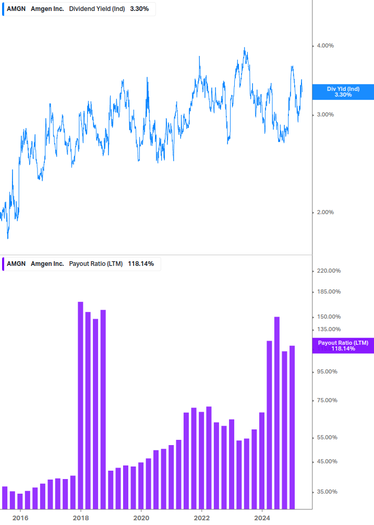374x525 pixels.
Task: Click the 2016 label on time axis
Action: tap(20, 518)
